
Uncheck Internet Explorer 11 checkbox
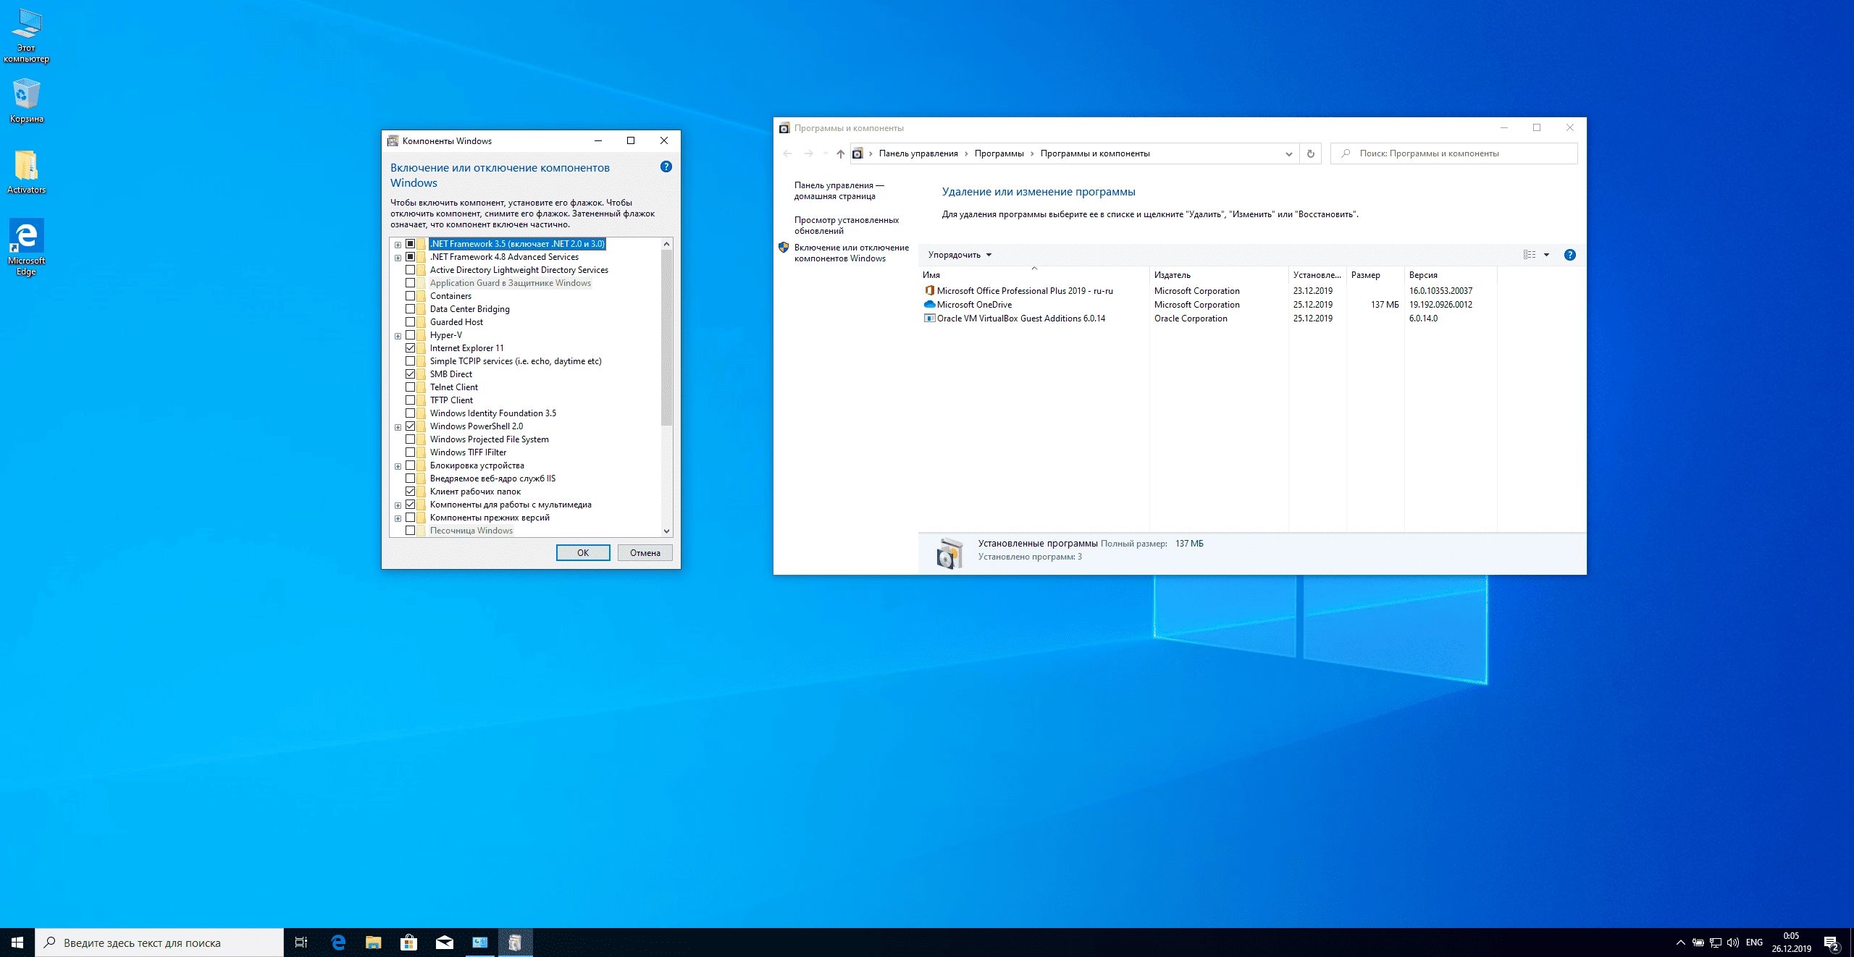click(411, 348)
